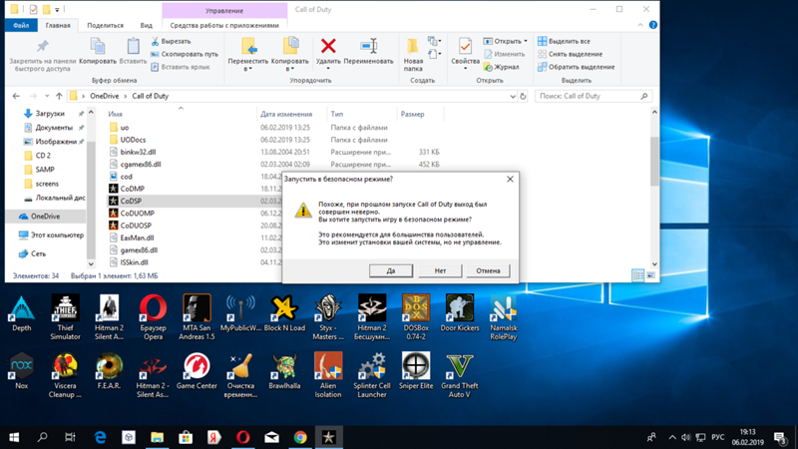Image resolution: width=798 pixels, height=449 pixels.
Task: Open the Копировать в dropdown
Action: pos(290,69)
